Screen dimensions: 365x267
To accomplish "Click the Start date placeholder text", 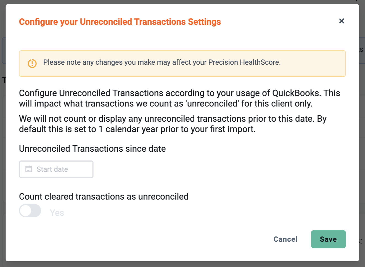I will [52, 169].
